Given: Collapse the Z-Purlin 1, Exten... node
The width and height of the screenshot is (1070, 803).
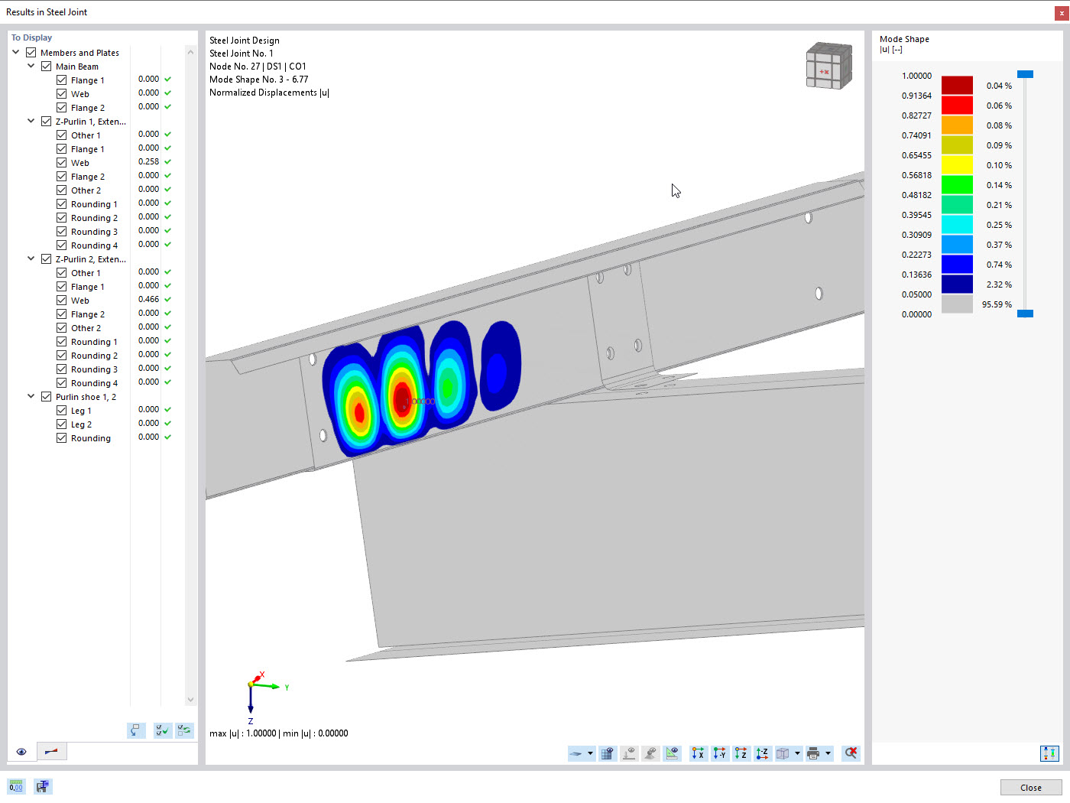Looking at the screenshot, I should click(31, 122).
